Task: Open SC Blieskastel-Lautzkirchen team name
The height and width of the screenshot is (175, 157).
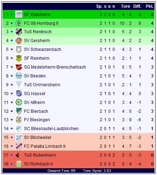Action: click(x=51, y=129)
